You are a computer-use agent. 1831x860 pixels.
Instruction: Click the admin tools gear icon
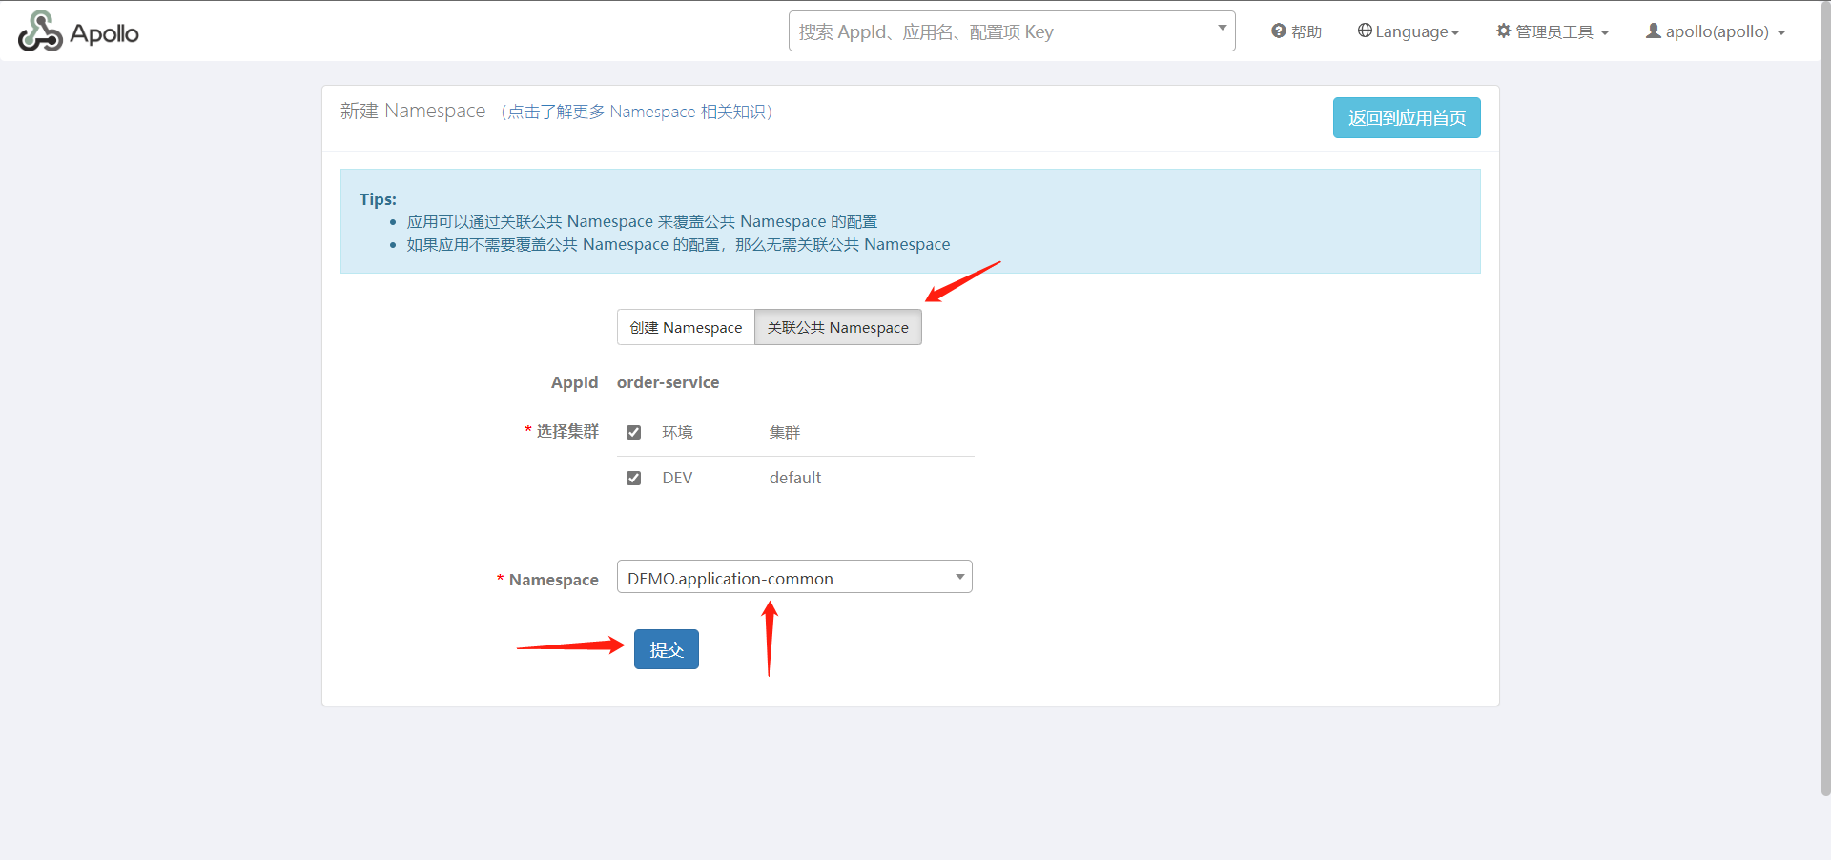pos(1504,31)
